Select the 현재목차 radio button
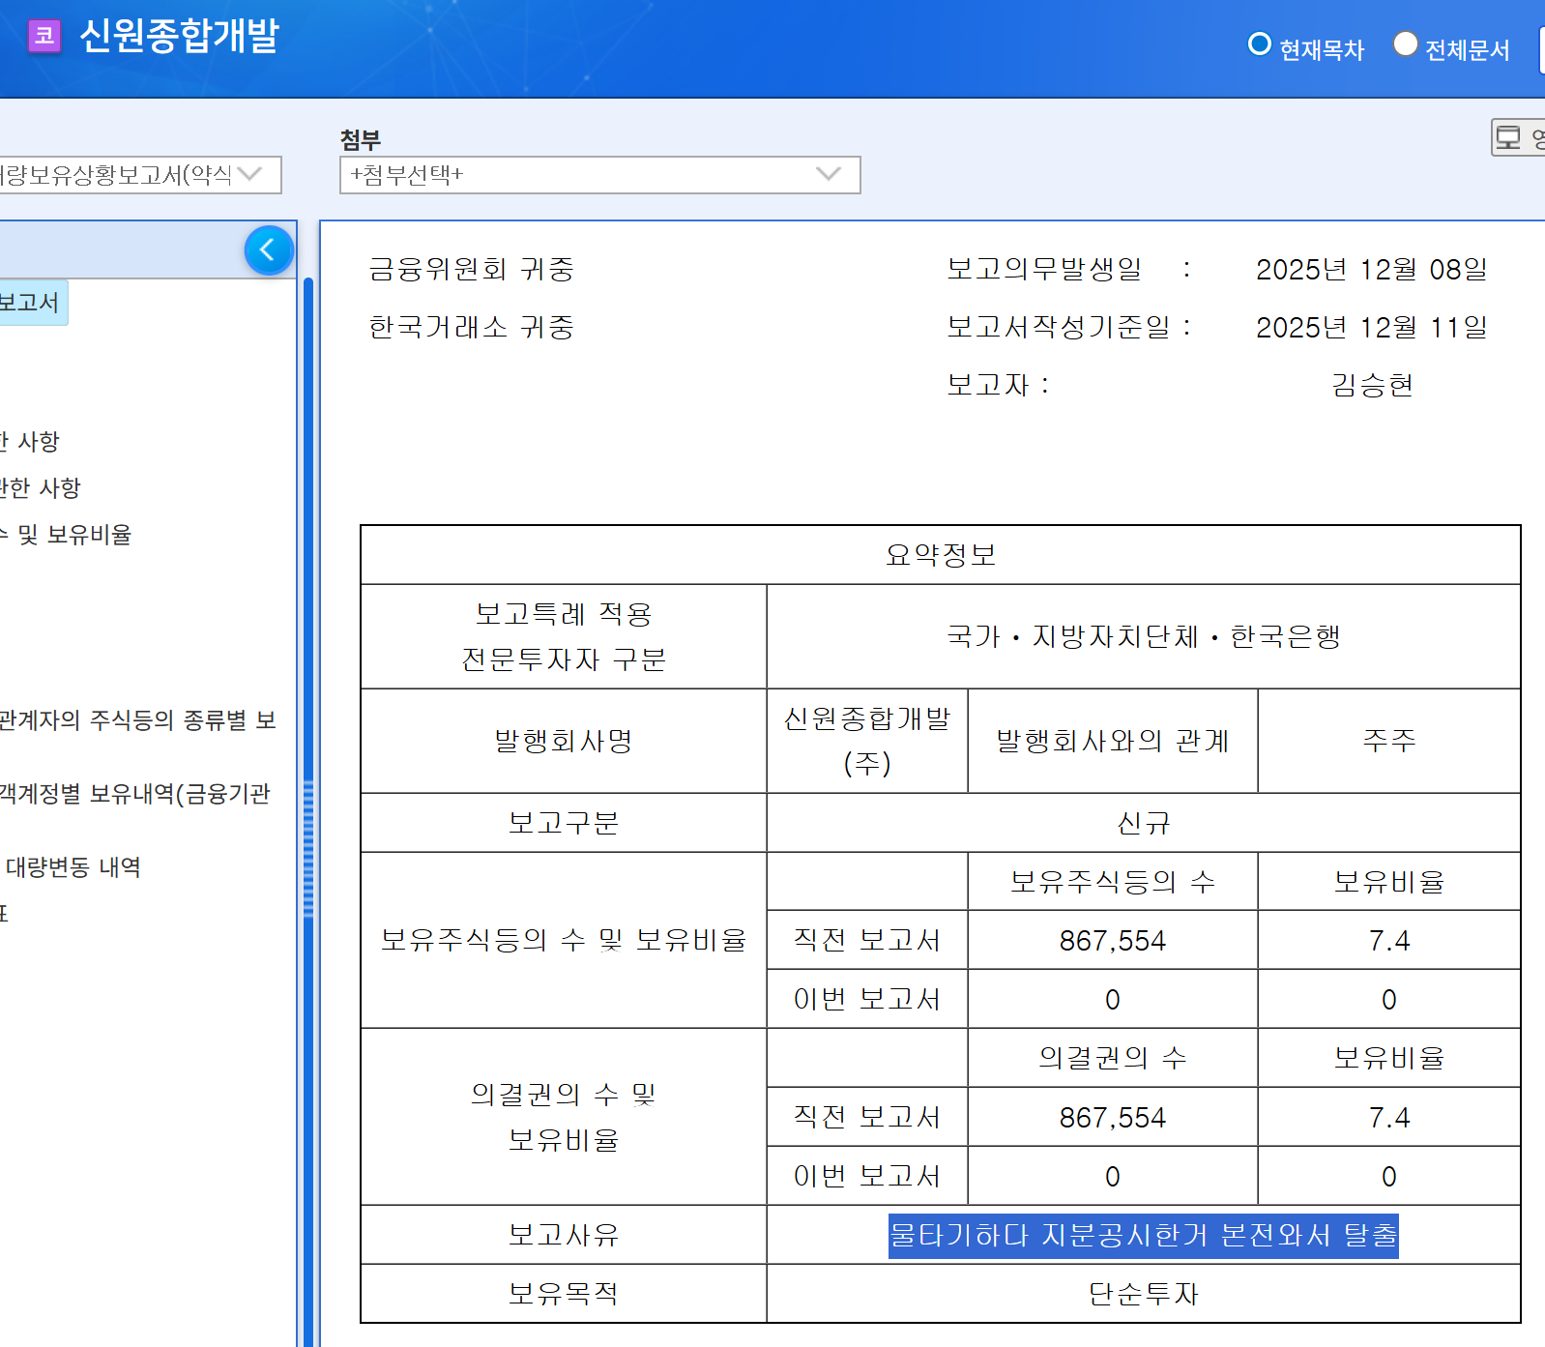The image size is (1545, 1347). 1259,44
